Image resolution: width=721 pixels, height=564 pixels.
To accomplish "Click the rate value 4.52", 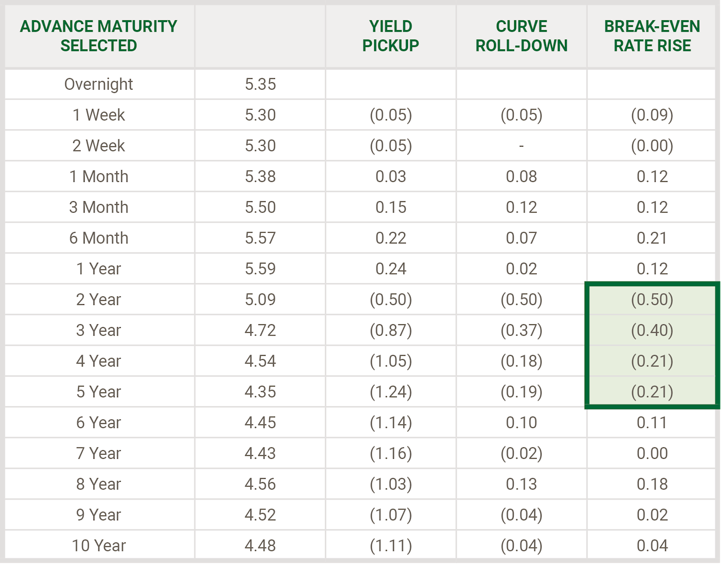I will pos(260,515).
